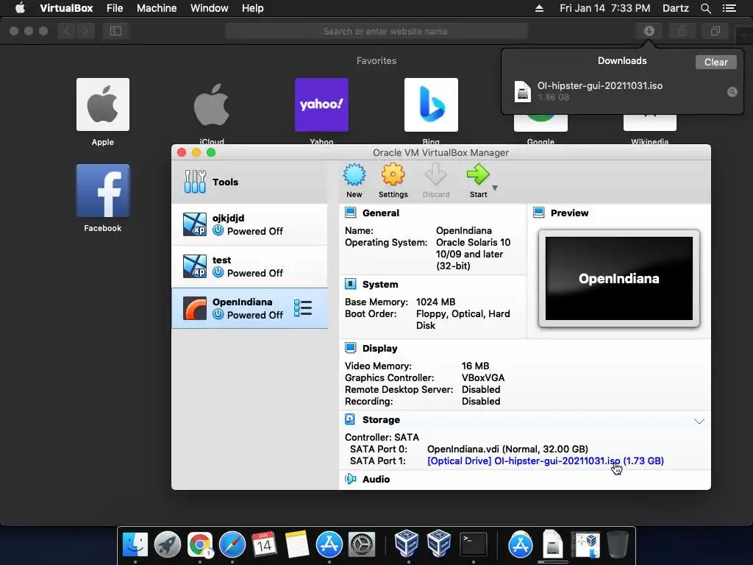The height and width of the screenshot is (565, 753).
Task: Click the Storage section disk icon
Action: [x=351, y=419]
